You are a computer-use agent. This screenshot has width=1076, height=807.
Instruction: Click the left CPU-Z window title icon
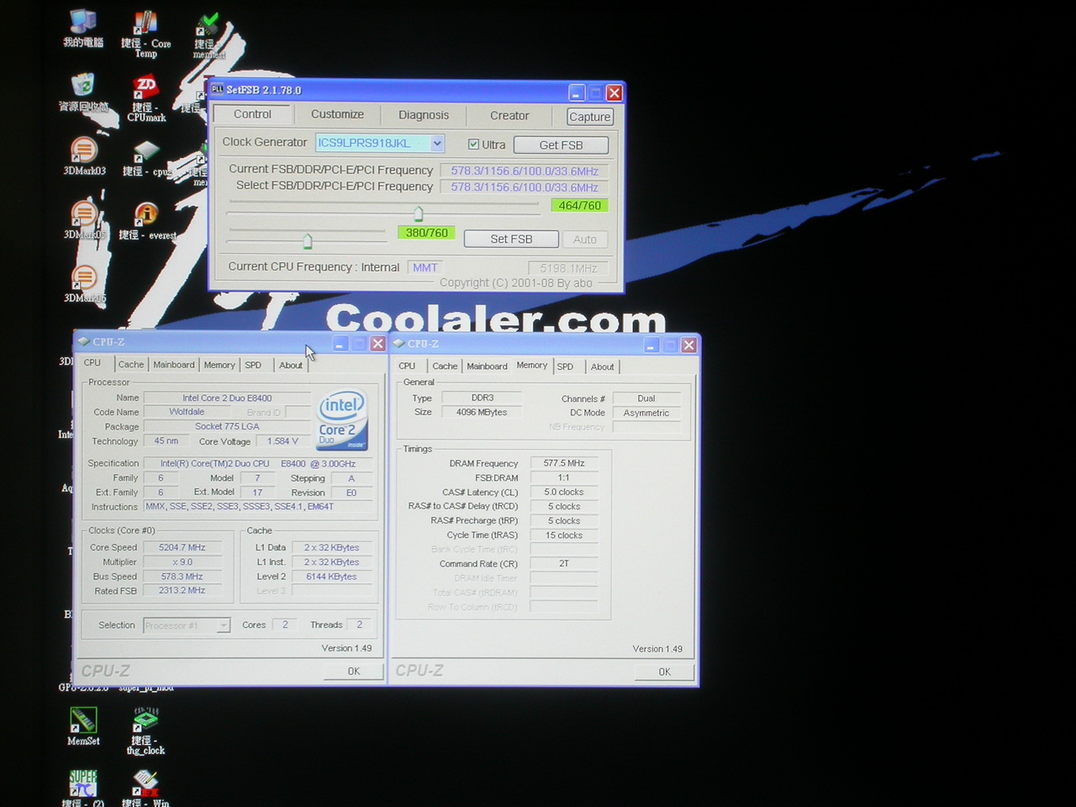point(83,342)
